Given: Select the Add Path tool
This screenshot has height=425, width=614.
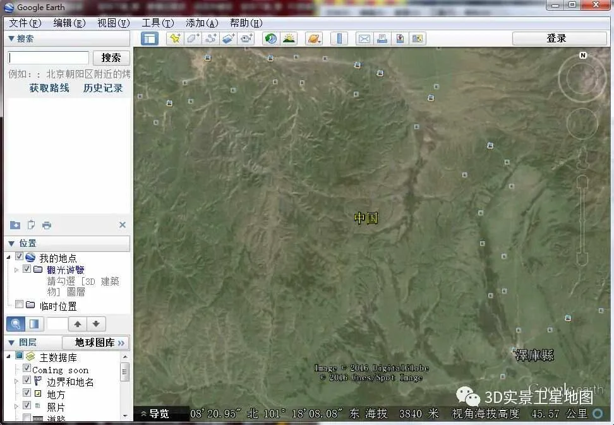Looking at the screenshot, I should click(x=211, y=39).
